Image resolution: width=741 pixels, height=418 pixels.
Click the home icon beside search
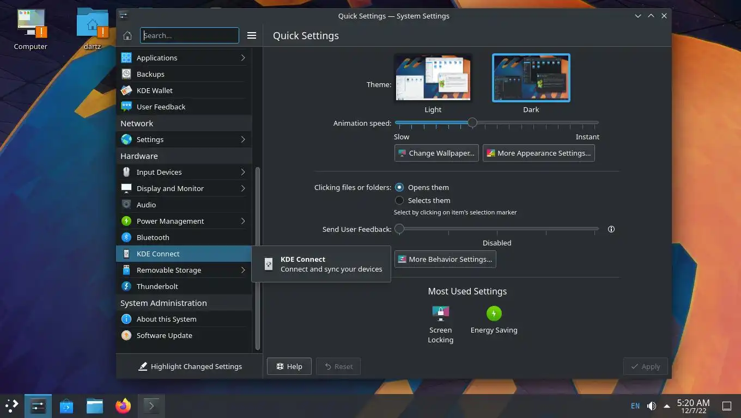[127, 35]
